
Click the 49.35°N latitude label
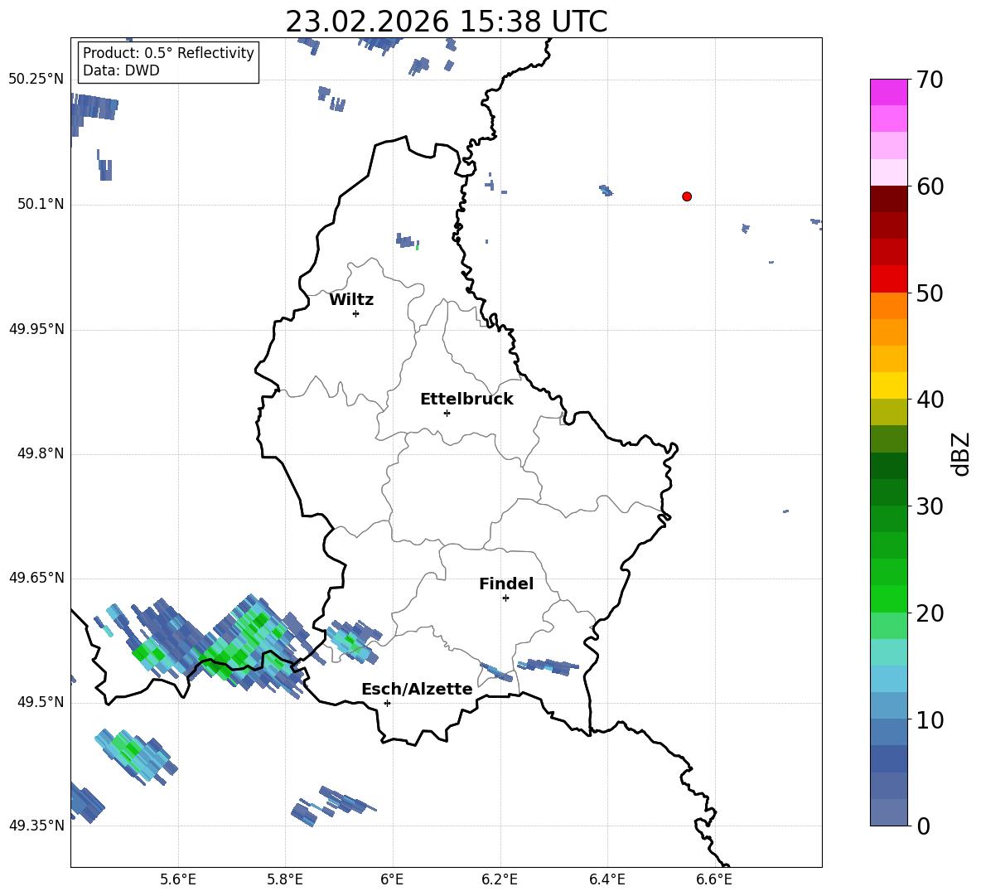[36, 826]
